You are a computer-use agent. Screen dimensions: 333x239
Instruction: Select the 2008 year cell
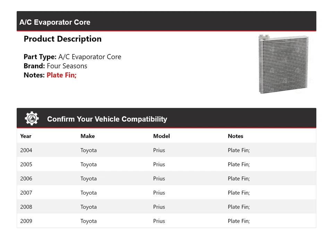tap(26, 207)
